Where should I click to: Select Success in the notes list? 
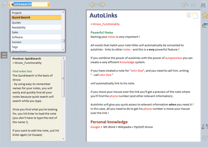[36, 42]
